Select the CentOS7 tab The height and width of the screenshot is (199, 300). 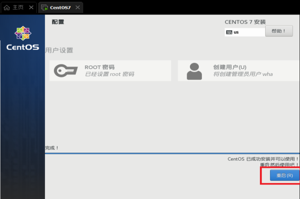(61, 8)
